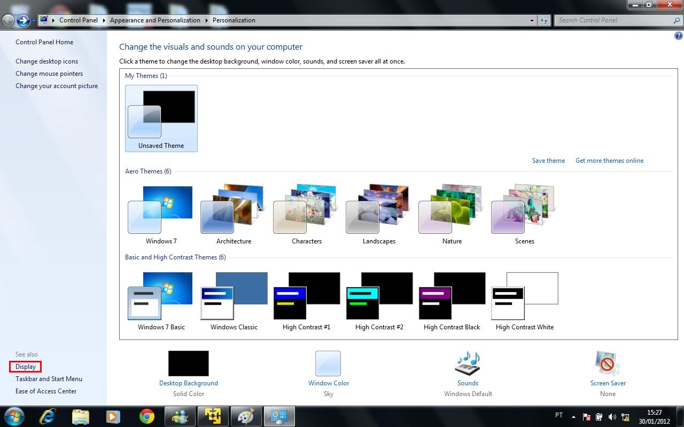Open Google Chrome from the taskbar
684x427 pixels.
point(146,416)
